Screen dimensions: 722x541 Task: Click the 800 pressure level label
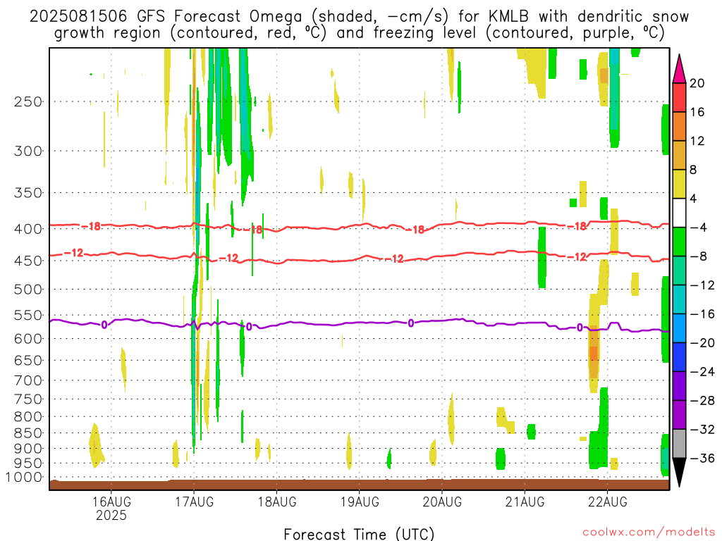(28, 417)
